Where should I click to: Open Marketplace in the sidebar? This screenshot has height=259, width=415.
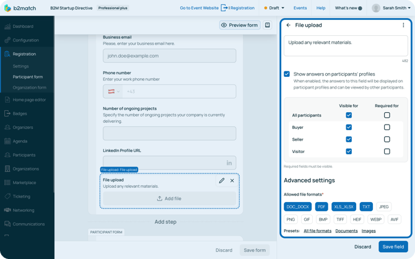coord(24,182)
